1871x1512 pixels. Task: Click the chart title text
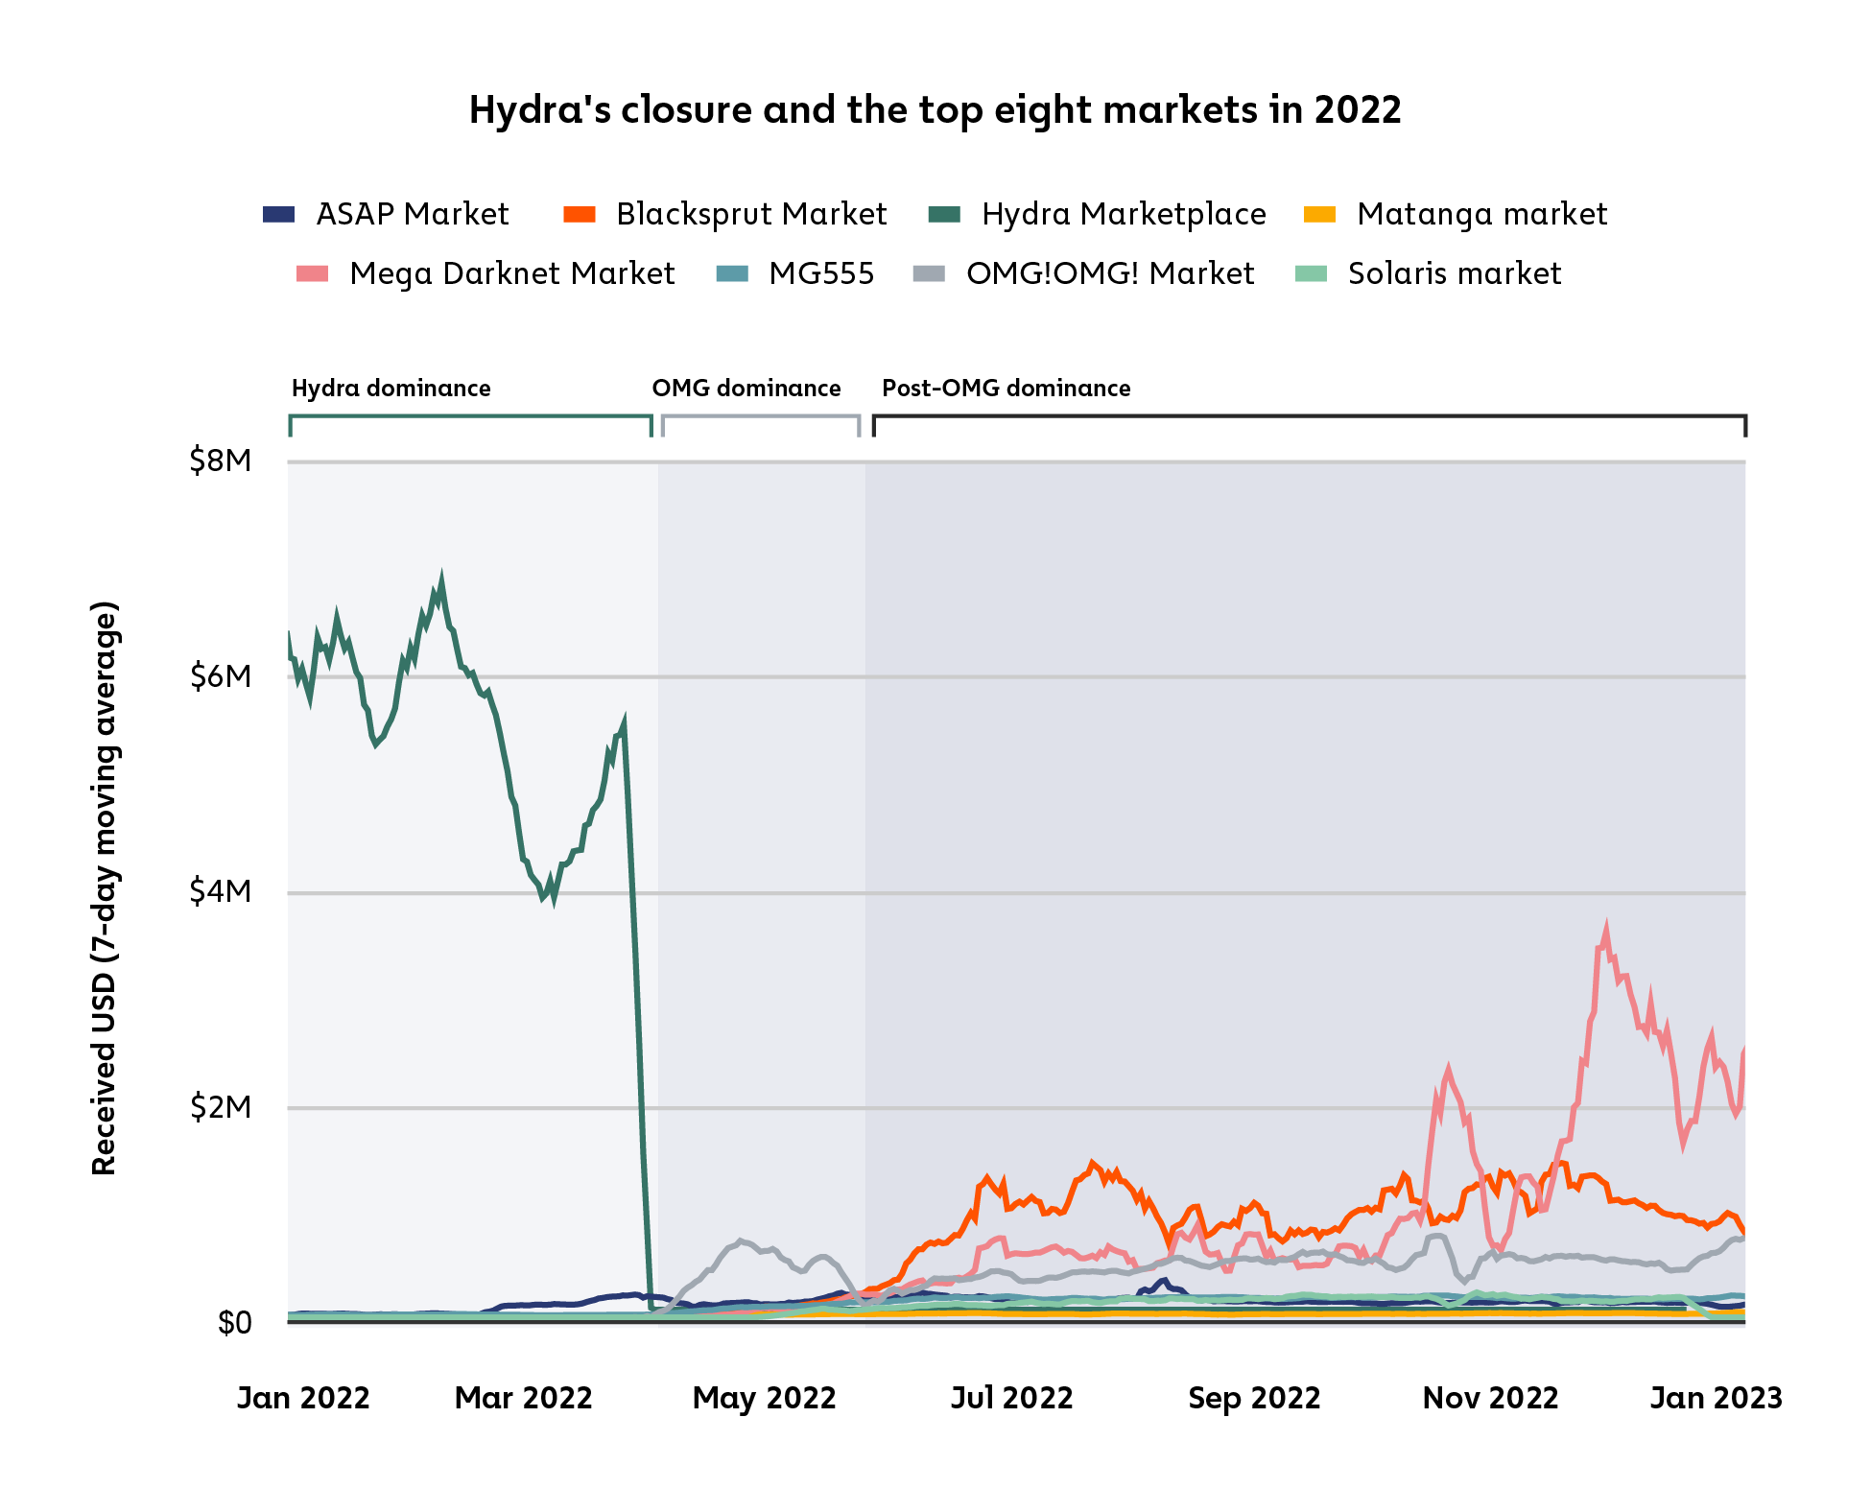coord(935,110)
